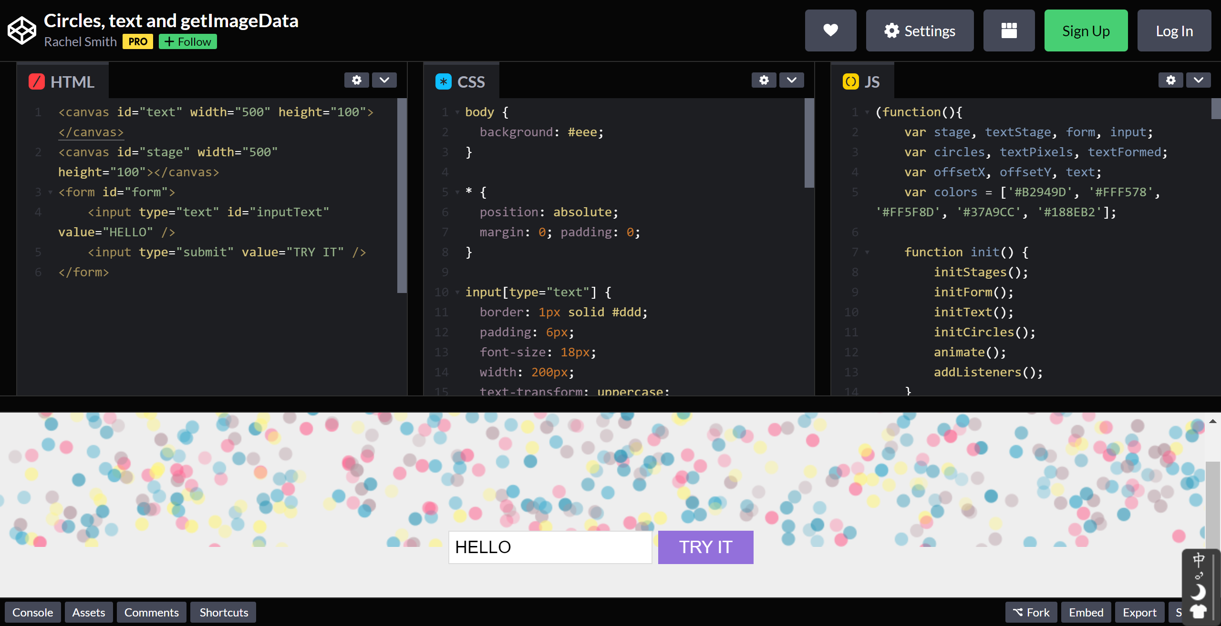Open HTML editor settings gear
The width and height of the screenshot is (1221, 626).
point(356,80)
